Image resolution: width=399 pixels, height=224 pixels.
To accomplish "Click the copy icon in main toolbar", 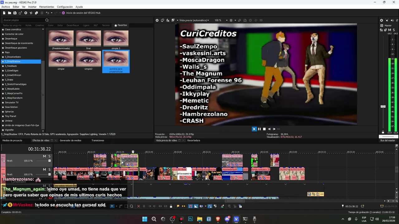I will 36,13.
